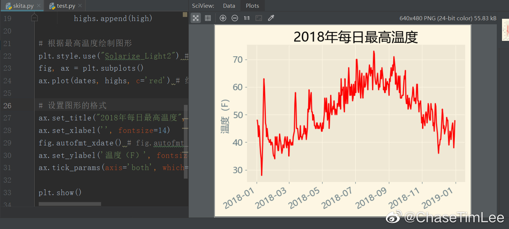Viewport: 509px width, 229px height.
Task: Click the ax.tick_params code line
Action: tap(114, 168)
